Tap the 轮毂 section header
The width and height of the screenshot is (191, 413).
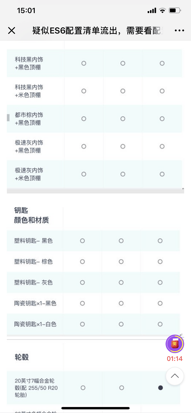click(x=21, y=357)
